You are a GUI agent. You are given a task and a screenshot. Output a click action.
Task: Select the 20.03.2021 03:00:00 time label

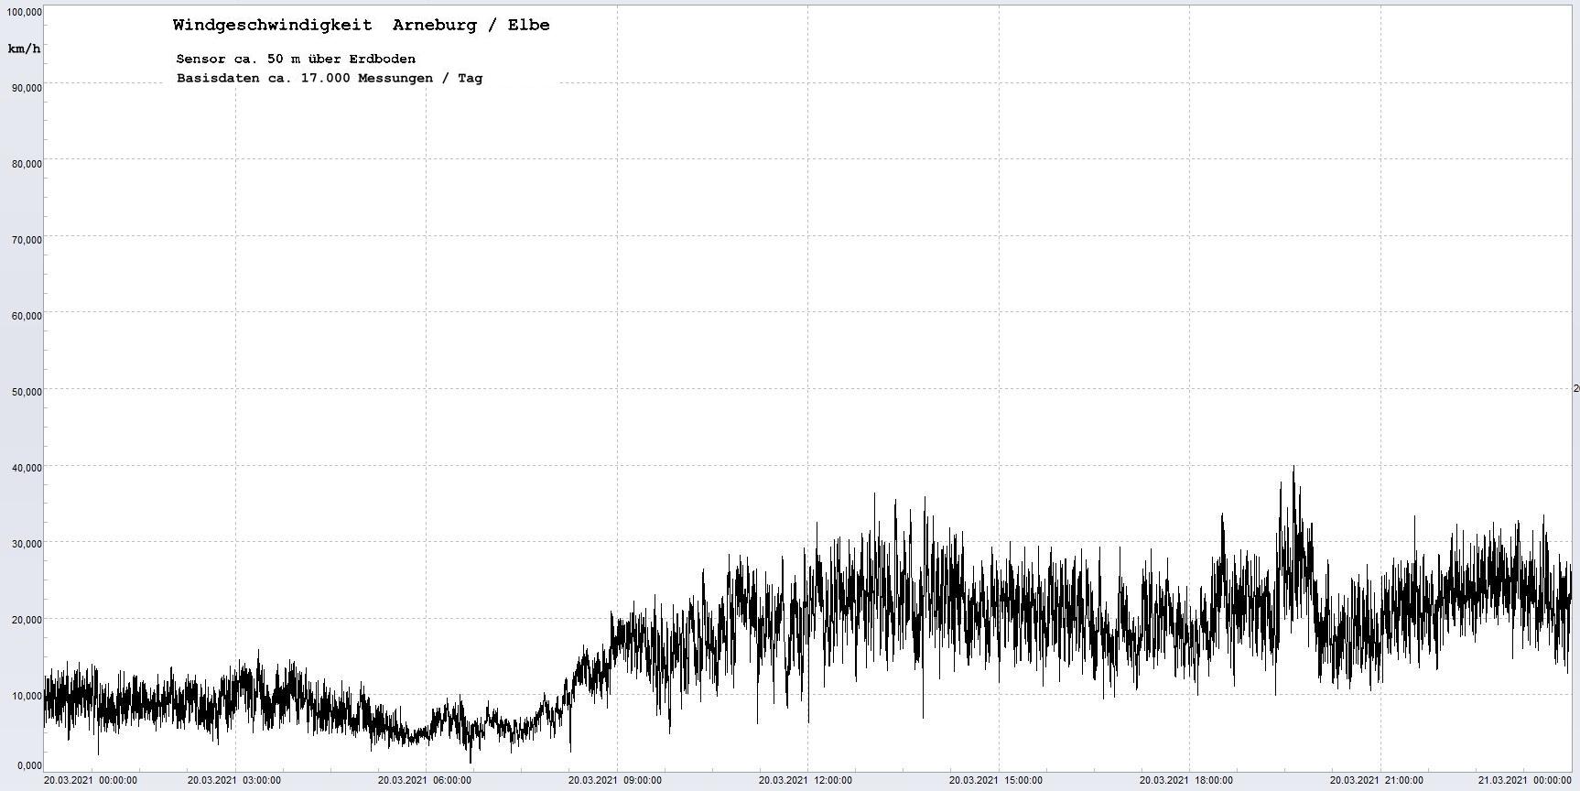(x=234, y=781)
